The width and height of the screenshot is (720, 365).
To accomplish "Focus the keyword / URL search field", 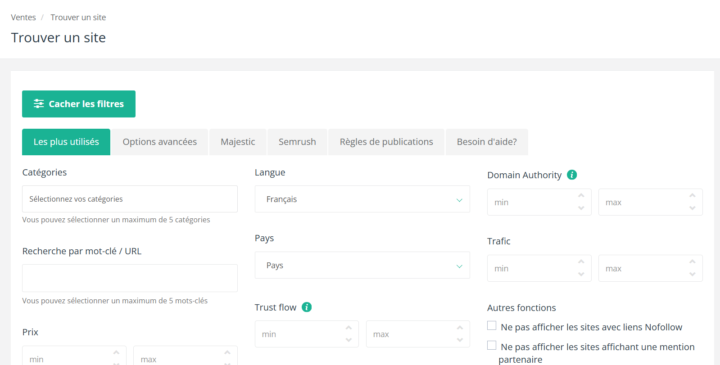I will [130, 278].
